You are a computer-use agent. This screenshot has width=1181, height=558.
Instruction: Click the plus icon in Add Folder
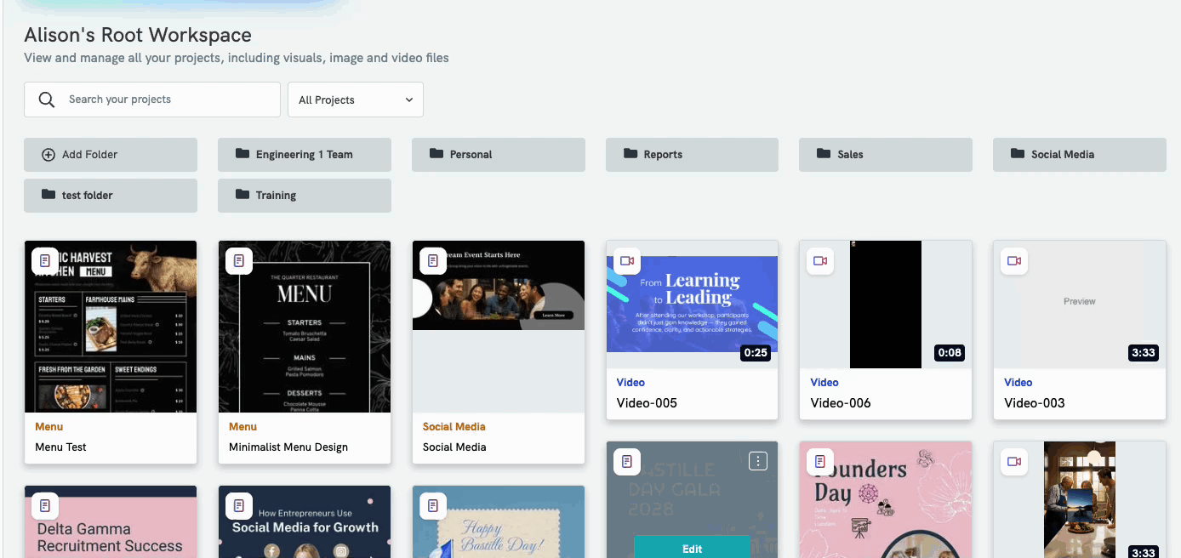click(48, 155)
